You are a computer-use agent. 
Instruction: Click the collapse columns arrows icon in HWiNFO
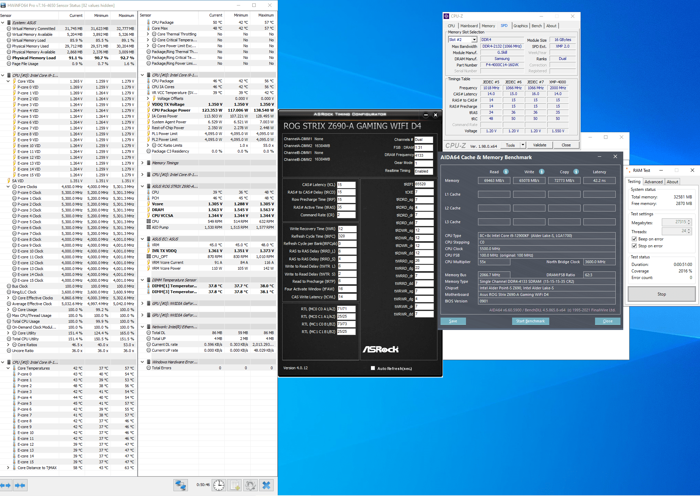20,485
